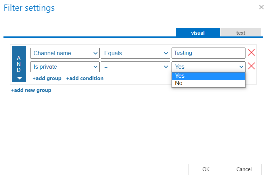Delete the Is private condition row

pyautogui.click(x=251, y=66)
